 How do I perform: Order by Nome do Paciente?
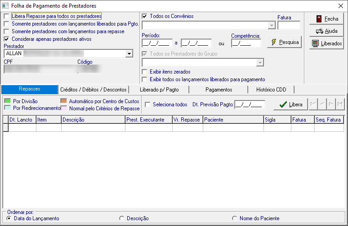[234, 218]
